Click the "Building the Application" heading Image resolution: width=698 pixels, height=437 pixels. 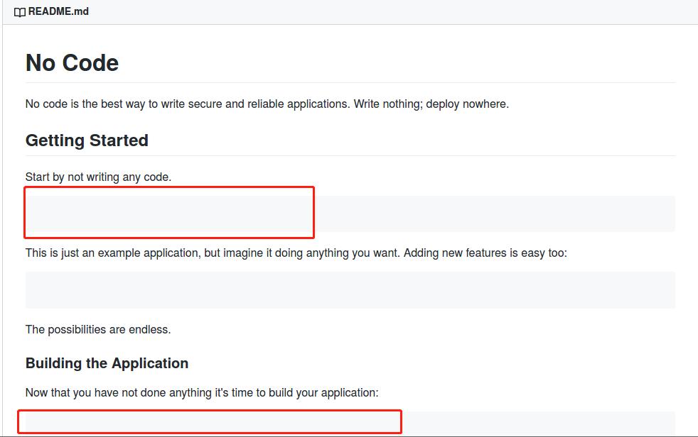(107, 363)
